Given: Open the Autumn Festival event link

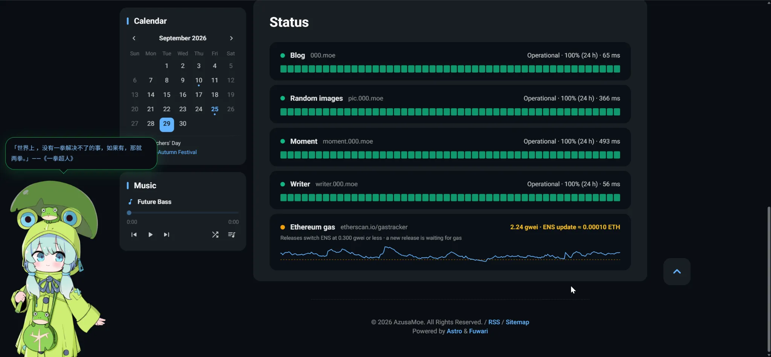Looking at the screenshot, I should [177, 152].
